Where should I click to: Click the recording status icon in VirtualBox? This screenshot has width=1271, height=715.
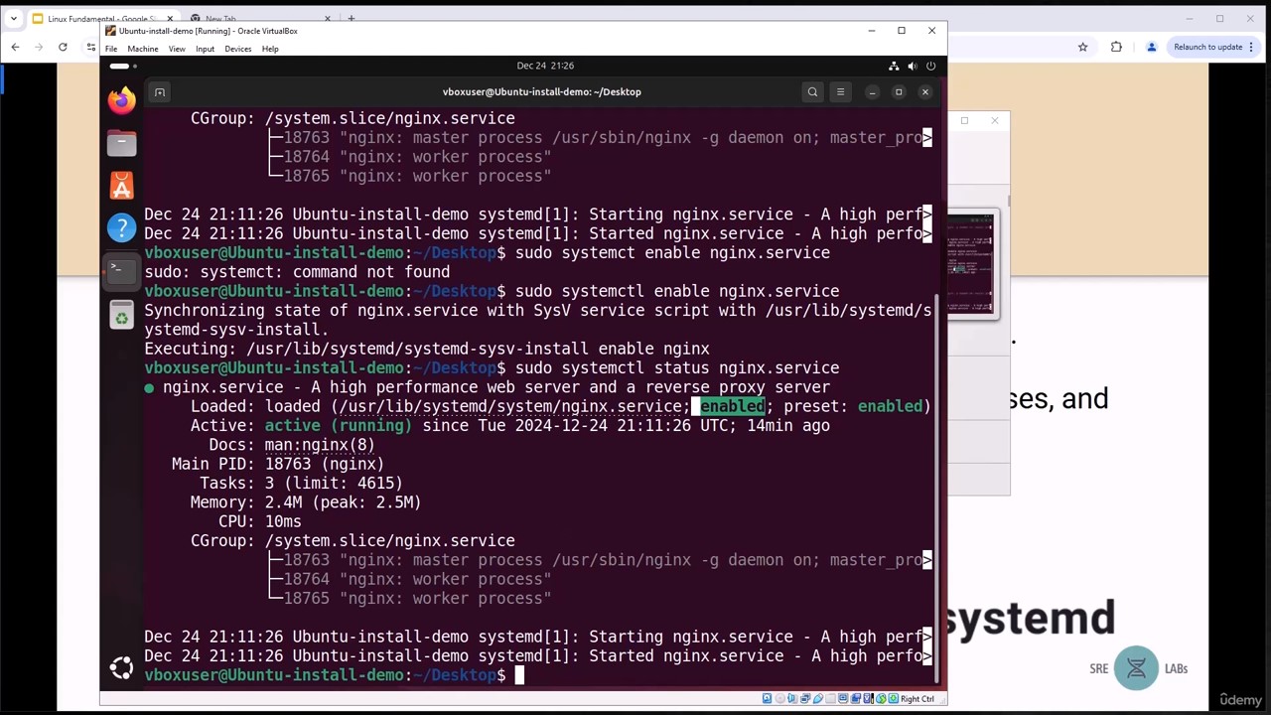[x=856, y=699]
